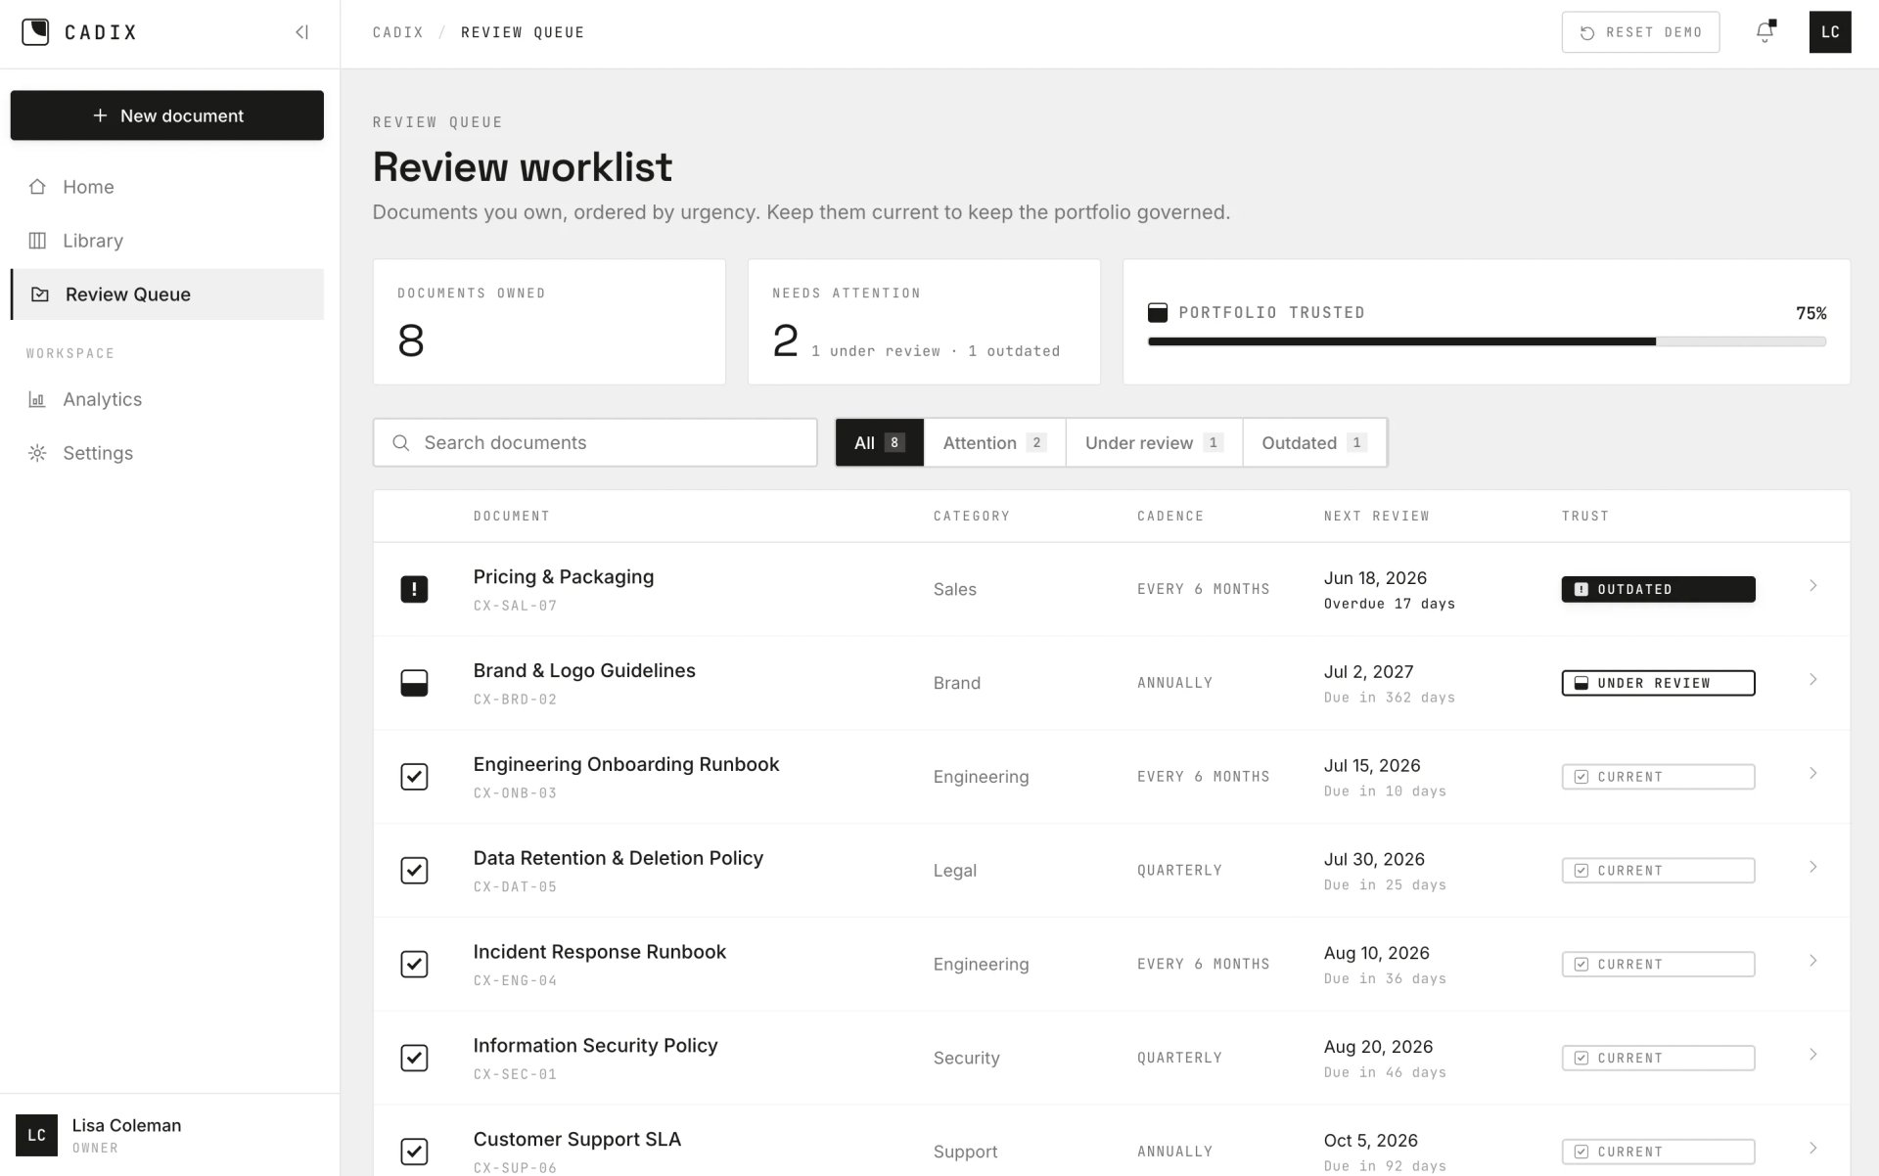Open Library in the sidebar
Screen dimensions: 1879x1176
pos(166,241)
